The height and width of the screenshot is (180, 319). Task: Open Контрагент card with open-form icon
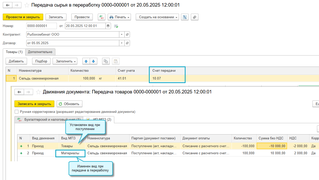click(x=127, y=35)
